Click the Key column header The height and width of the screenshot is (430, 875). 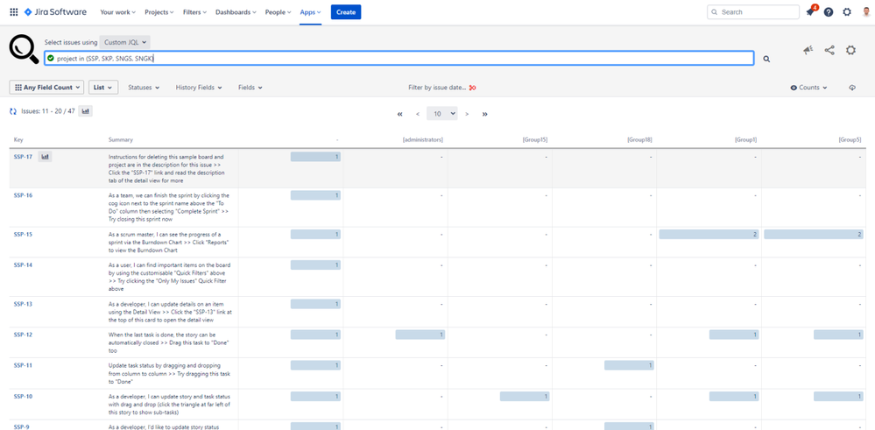18,139
